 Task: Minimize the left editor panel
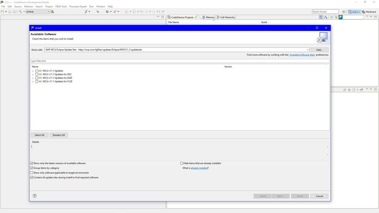coord(158,17)
